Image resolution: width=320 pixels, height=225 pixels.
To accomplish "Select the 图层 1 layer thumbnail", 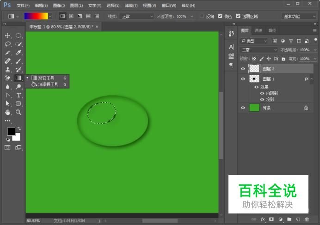I will pyautogui.click(x=254, y=79).
